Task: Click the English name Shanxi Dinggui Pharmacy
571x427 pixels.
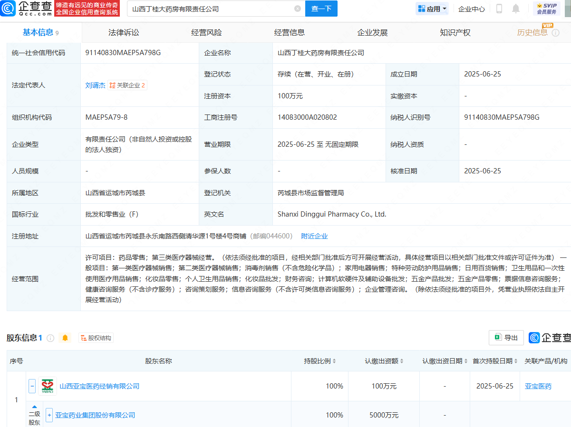Action: pos(332,214)
